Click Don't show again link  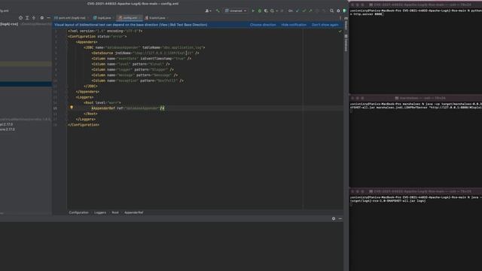(325, 25)
